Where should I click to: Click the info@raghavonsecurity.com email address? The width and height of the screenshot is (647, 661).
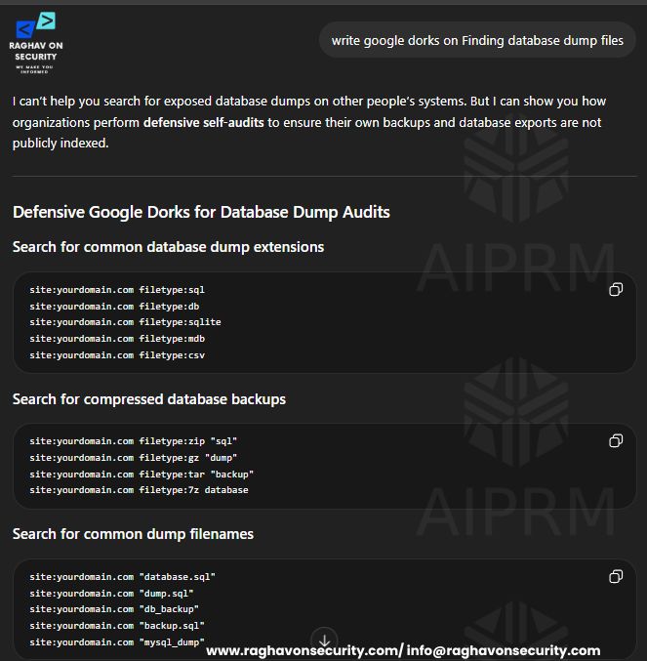point(504,650)
